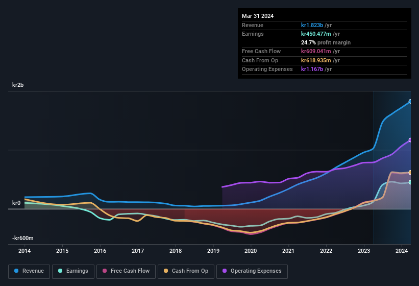Click the Operating Expenses endpoint marker

pos(410,140)
